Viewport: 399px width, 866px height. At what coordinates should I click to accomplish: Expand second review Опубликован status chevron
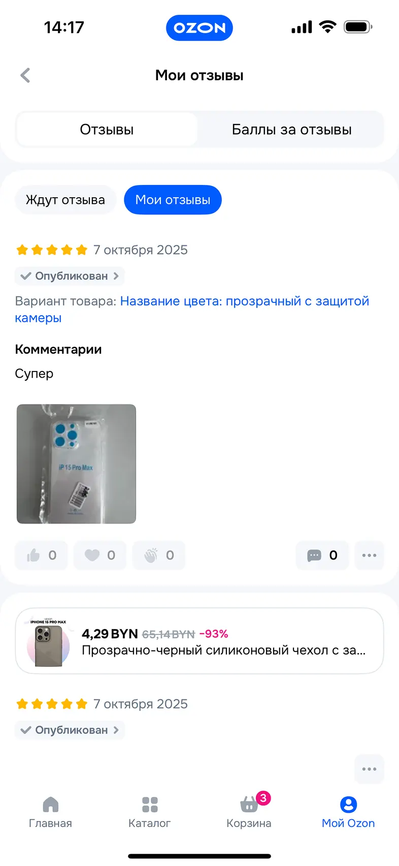(70, 730)
